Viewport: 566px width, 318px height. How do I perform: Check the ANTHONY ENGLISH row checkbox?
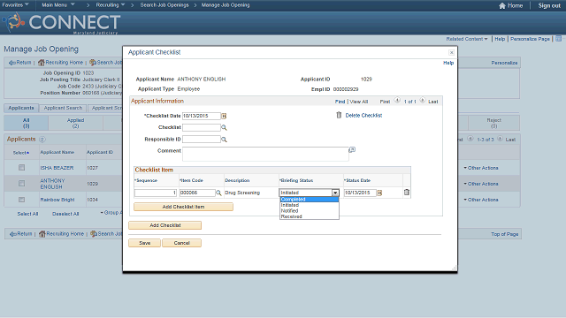pos(21,184)
